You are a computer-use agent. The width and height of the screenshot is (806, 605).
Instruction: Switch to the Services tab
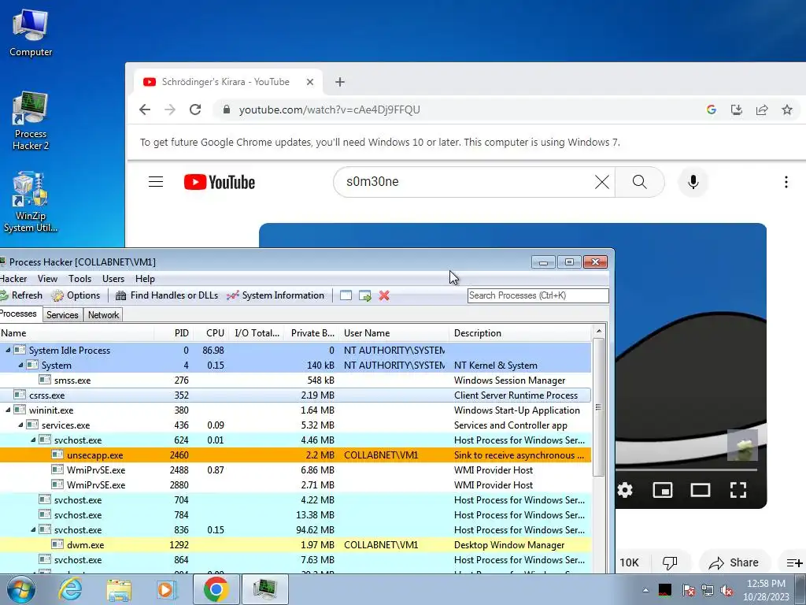click(62, 315)
